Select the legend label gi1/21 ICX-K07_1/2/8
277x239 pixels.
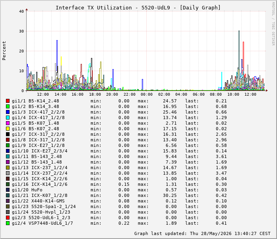(40, 196)
